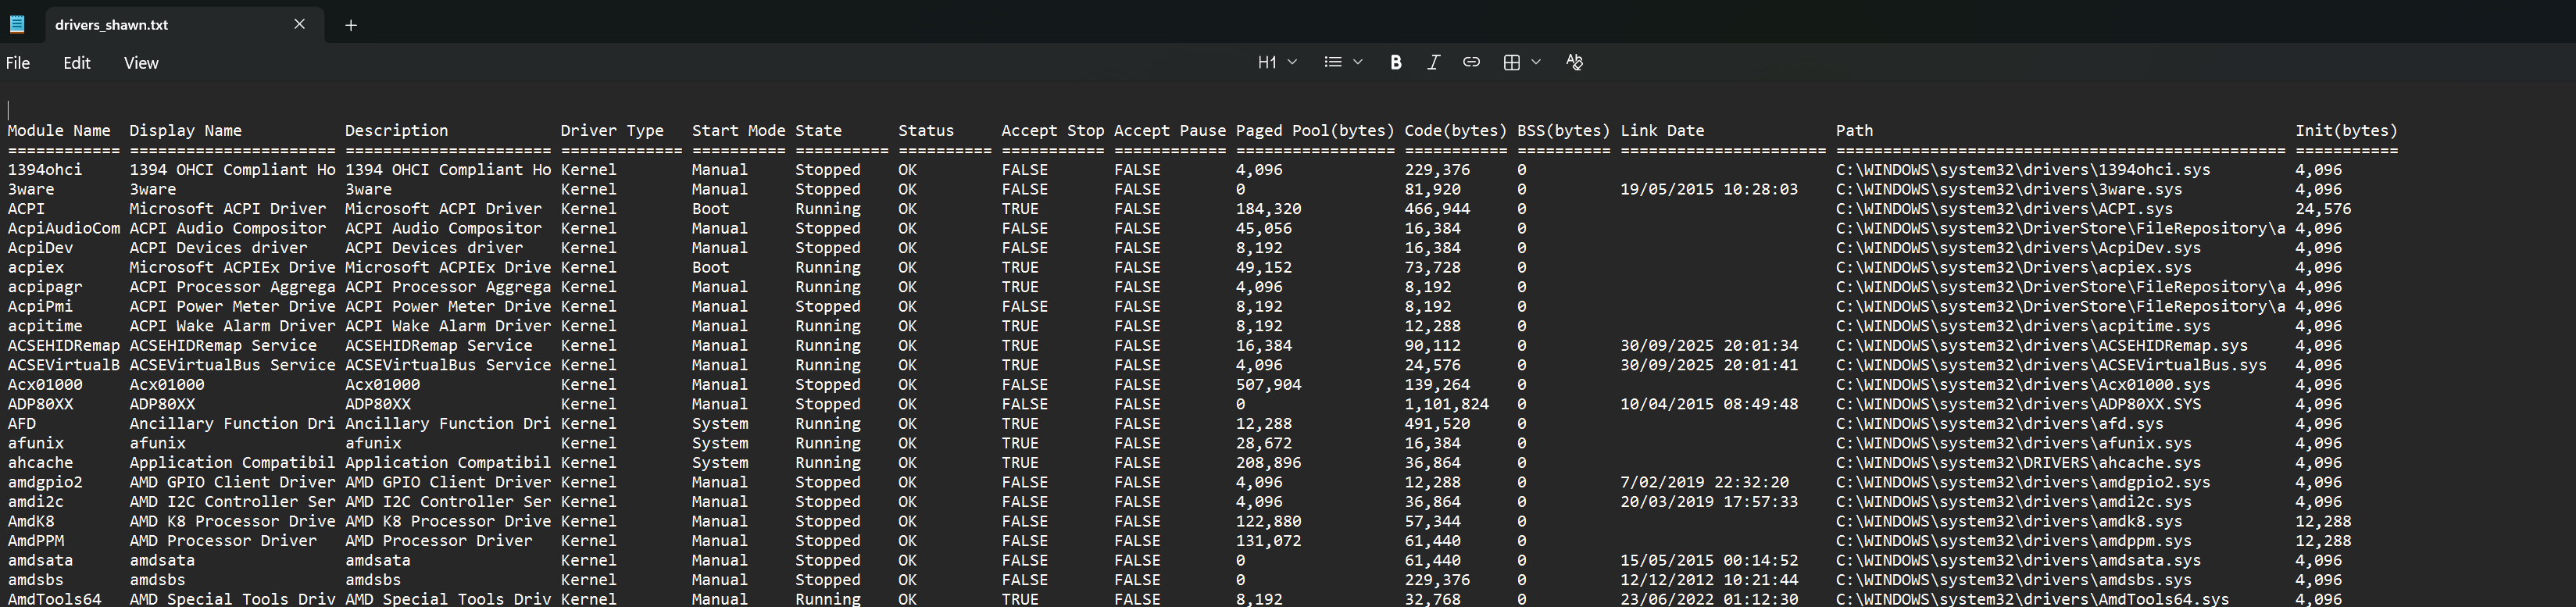
Task: Click the path ending in amdk8.sys
Action: (2009, 522)
